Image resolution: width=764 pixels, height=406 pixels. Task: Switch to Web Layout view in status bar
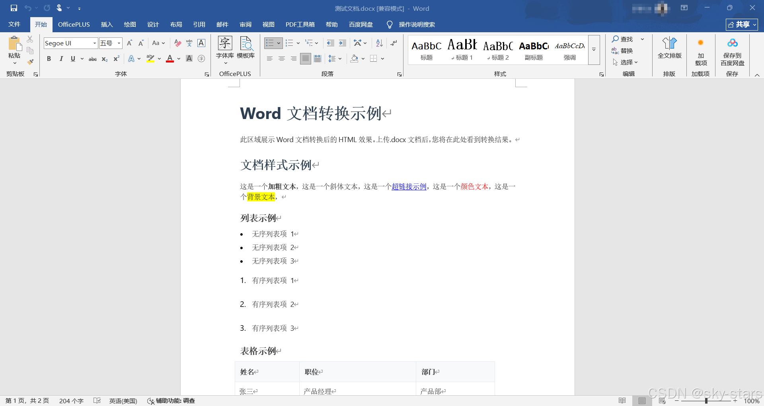(x=662, y=400)
